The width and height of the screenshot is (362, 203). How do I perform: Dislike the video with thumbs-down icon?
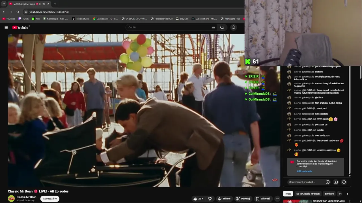click(210, 199)
